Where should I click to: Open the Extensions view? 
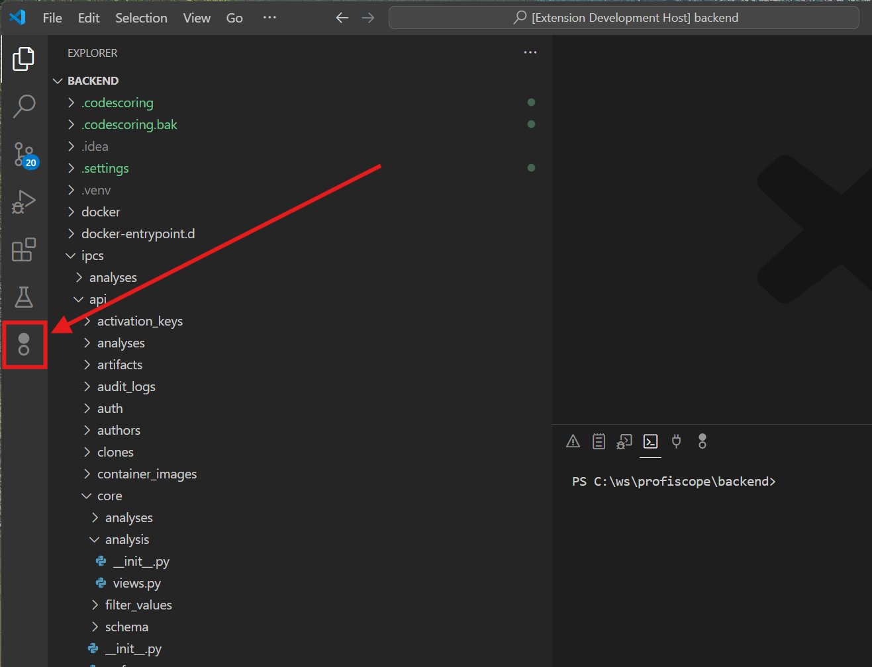(24, 249)
